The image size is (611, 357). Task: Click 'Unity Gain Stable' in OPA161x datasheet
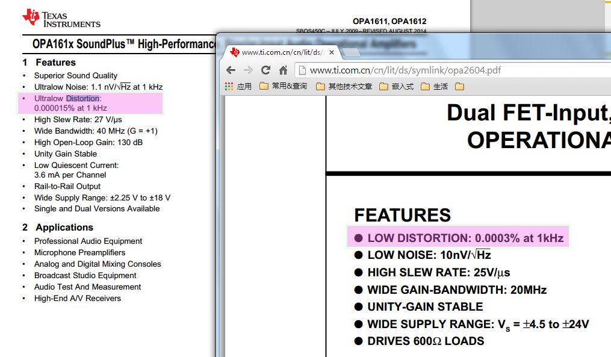pyautogui.click(x=66, y=154)
